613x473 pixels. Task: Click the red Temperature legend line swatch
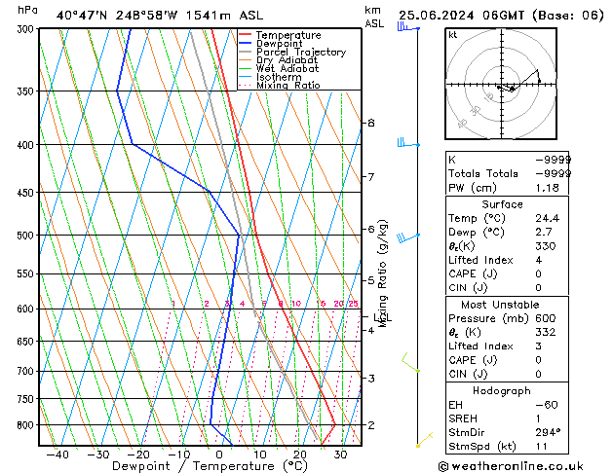click(246, 34)
